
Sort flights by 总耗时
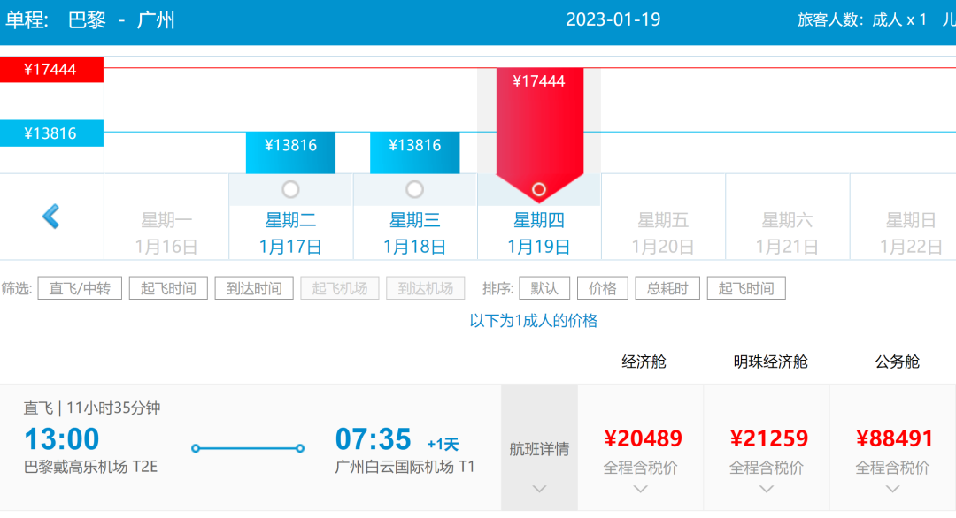(667, 288)
